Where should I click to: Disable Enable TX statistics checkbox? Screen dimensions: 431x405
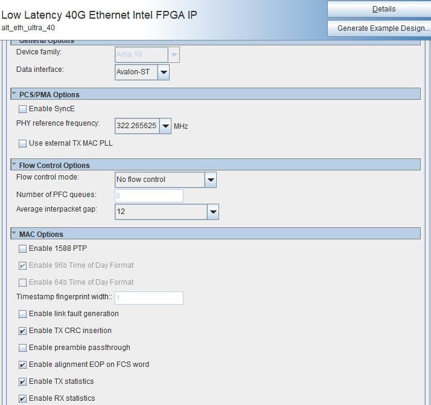tap(22, 381)
